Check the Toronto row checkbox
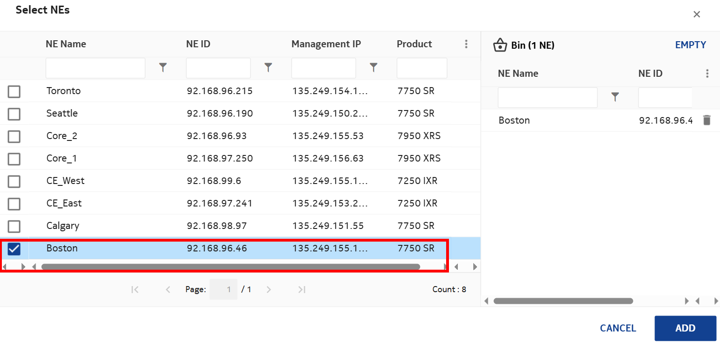 tap(14, 91)
